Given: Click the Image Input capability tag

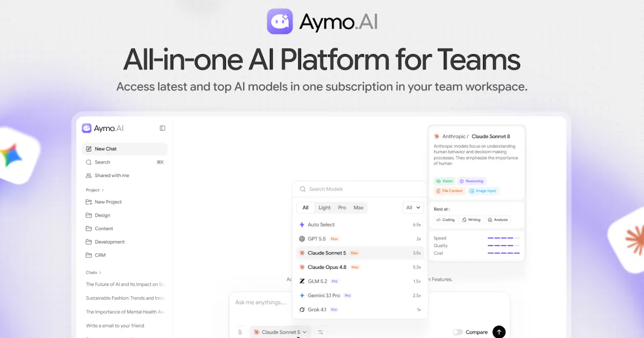Looking at the screenshot, I should tap(483, 191).
